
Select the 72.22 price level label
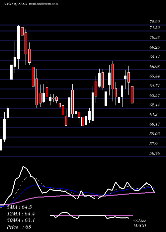pyautogui.click(x=155, y=22)
